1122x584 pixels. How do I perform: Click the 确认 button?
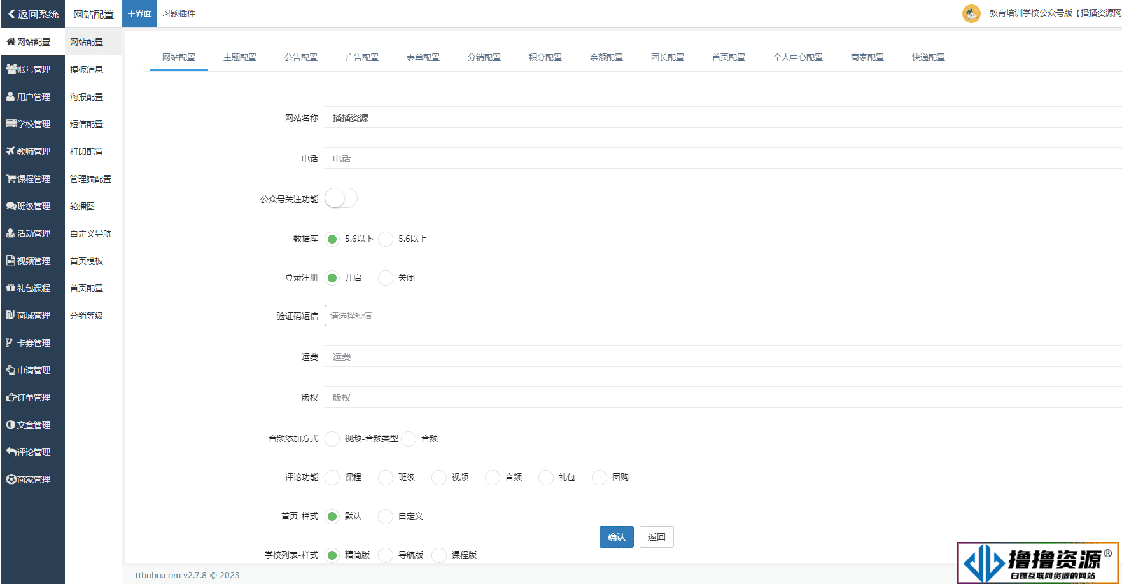pos(616,537)
